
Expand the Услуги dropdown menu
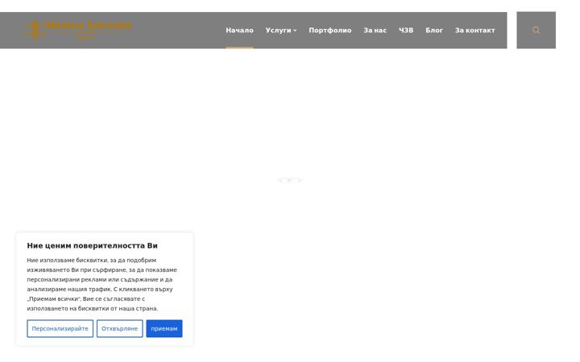281,31
